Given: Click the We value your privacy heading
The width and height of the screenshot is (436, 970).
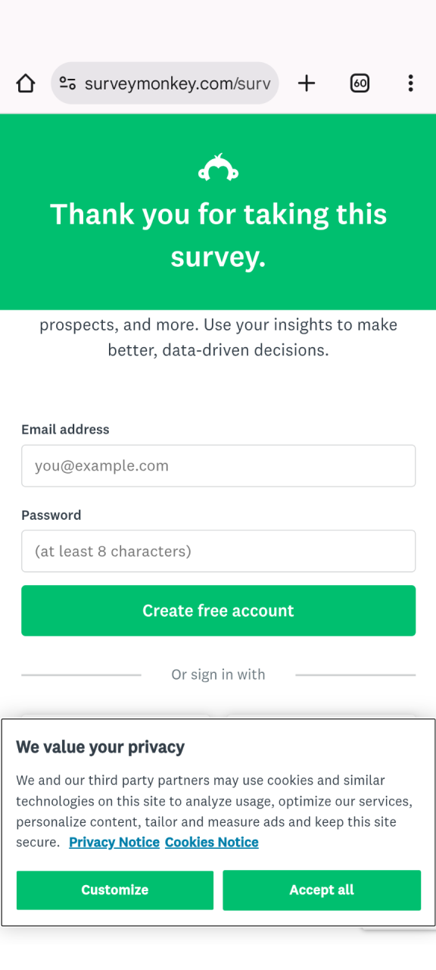Looking at the screenshot, I should click(x=101, y=747).
